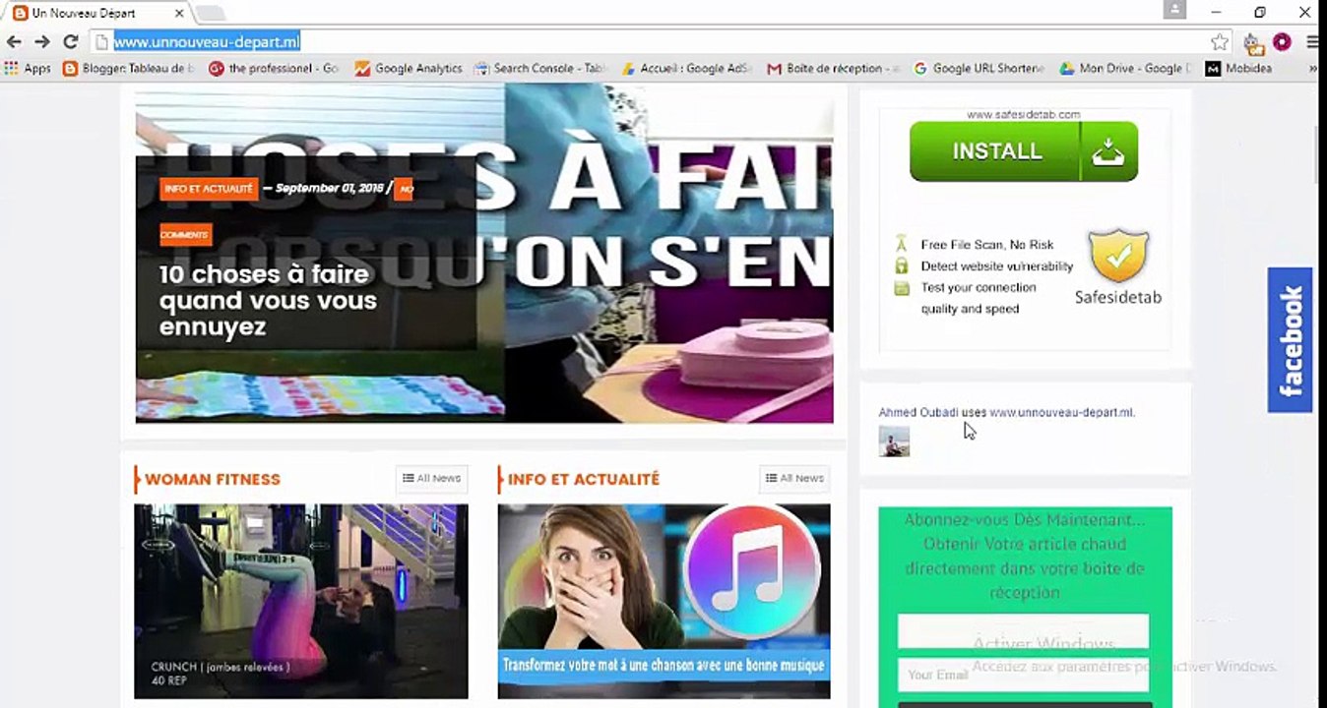Image resolution: width=1327 pixels, height=708 pixels.
Task: Go forward in browser history
Action: 41,41
